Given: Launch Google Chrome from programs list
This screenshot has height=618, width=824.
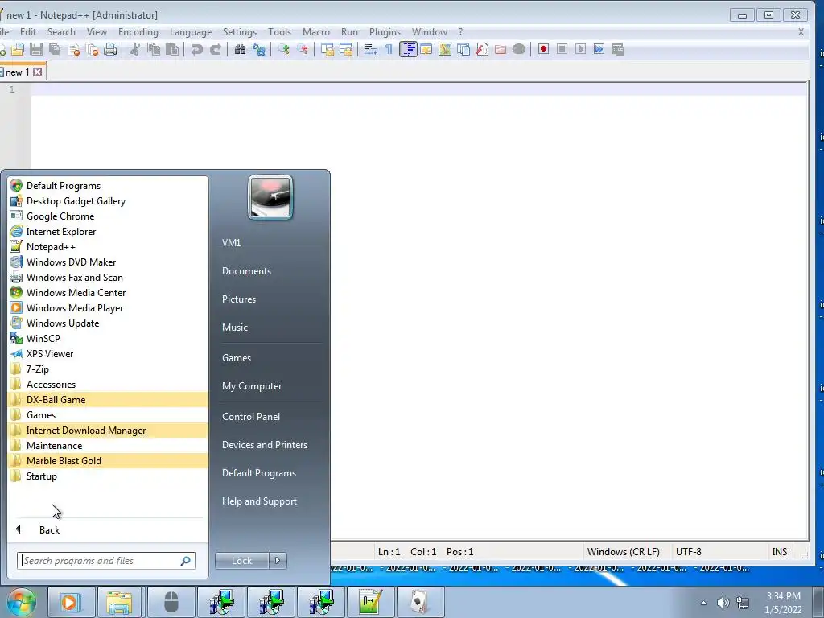Looking at the screenshot, I should [109, 216].
